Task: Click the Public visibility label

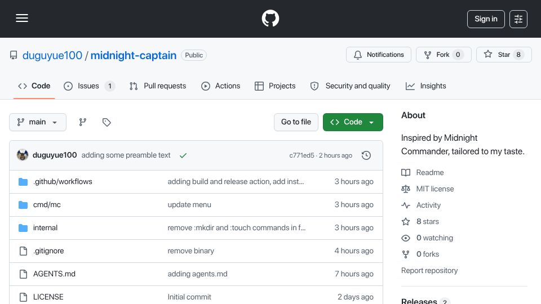Action: [194, 55]
